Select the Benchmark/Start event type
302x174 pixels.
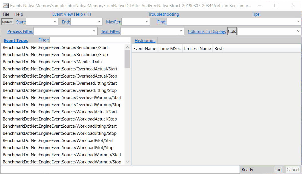(55, 48)
